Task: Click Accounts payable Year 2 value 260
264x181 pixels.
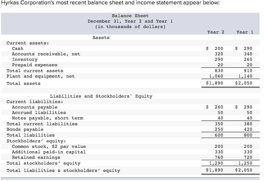Action: click(x=219, y=107)
